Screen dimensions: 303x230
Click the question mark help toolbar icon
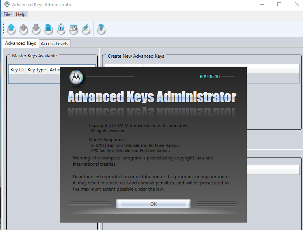pos(101,29)
